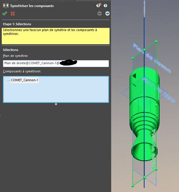Collapse the Sélections section header

(11, 50)
